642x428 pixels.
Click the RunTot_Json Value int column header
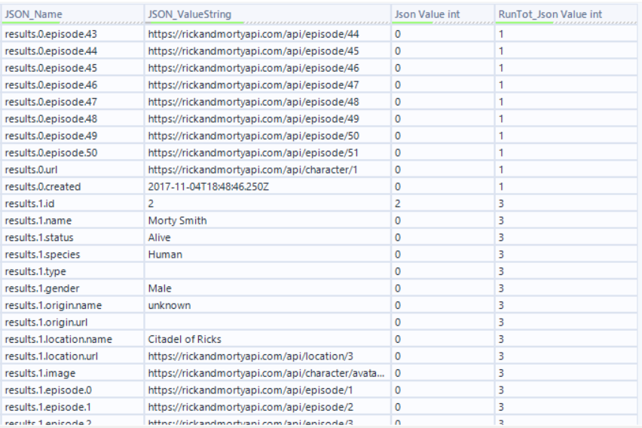(566, 14)
